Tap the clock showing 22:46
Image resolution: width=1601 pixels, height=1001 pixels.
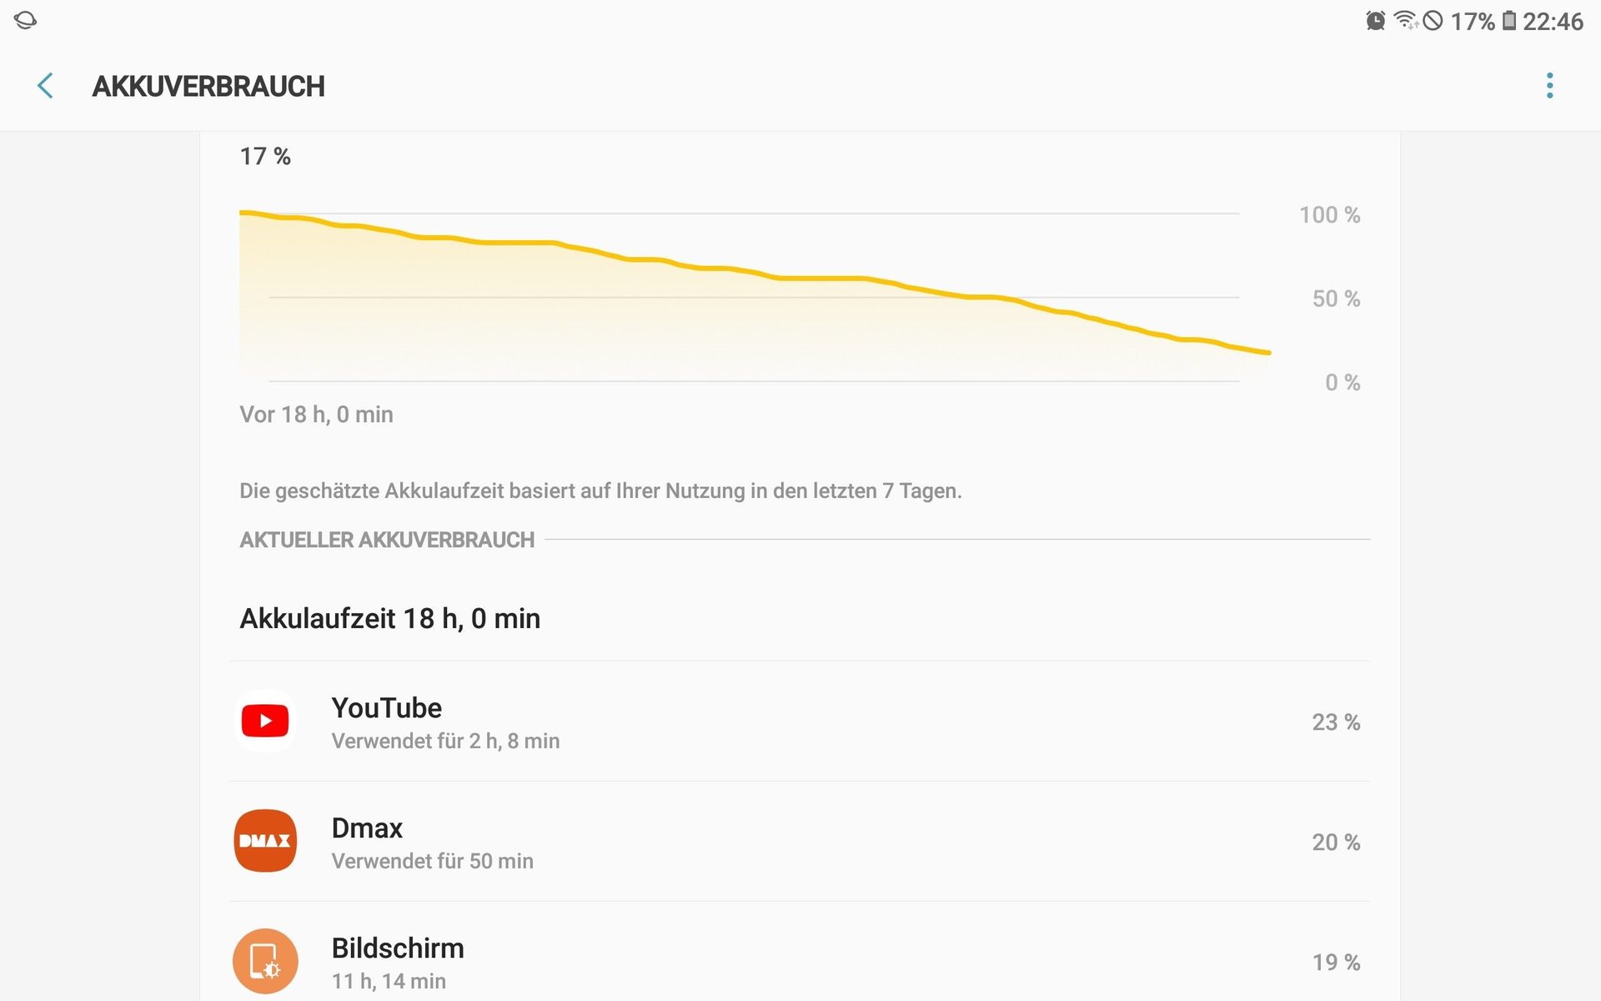[x=1553, y=21]
